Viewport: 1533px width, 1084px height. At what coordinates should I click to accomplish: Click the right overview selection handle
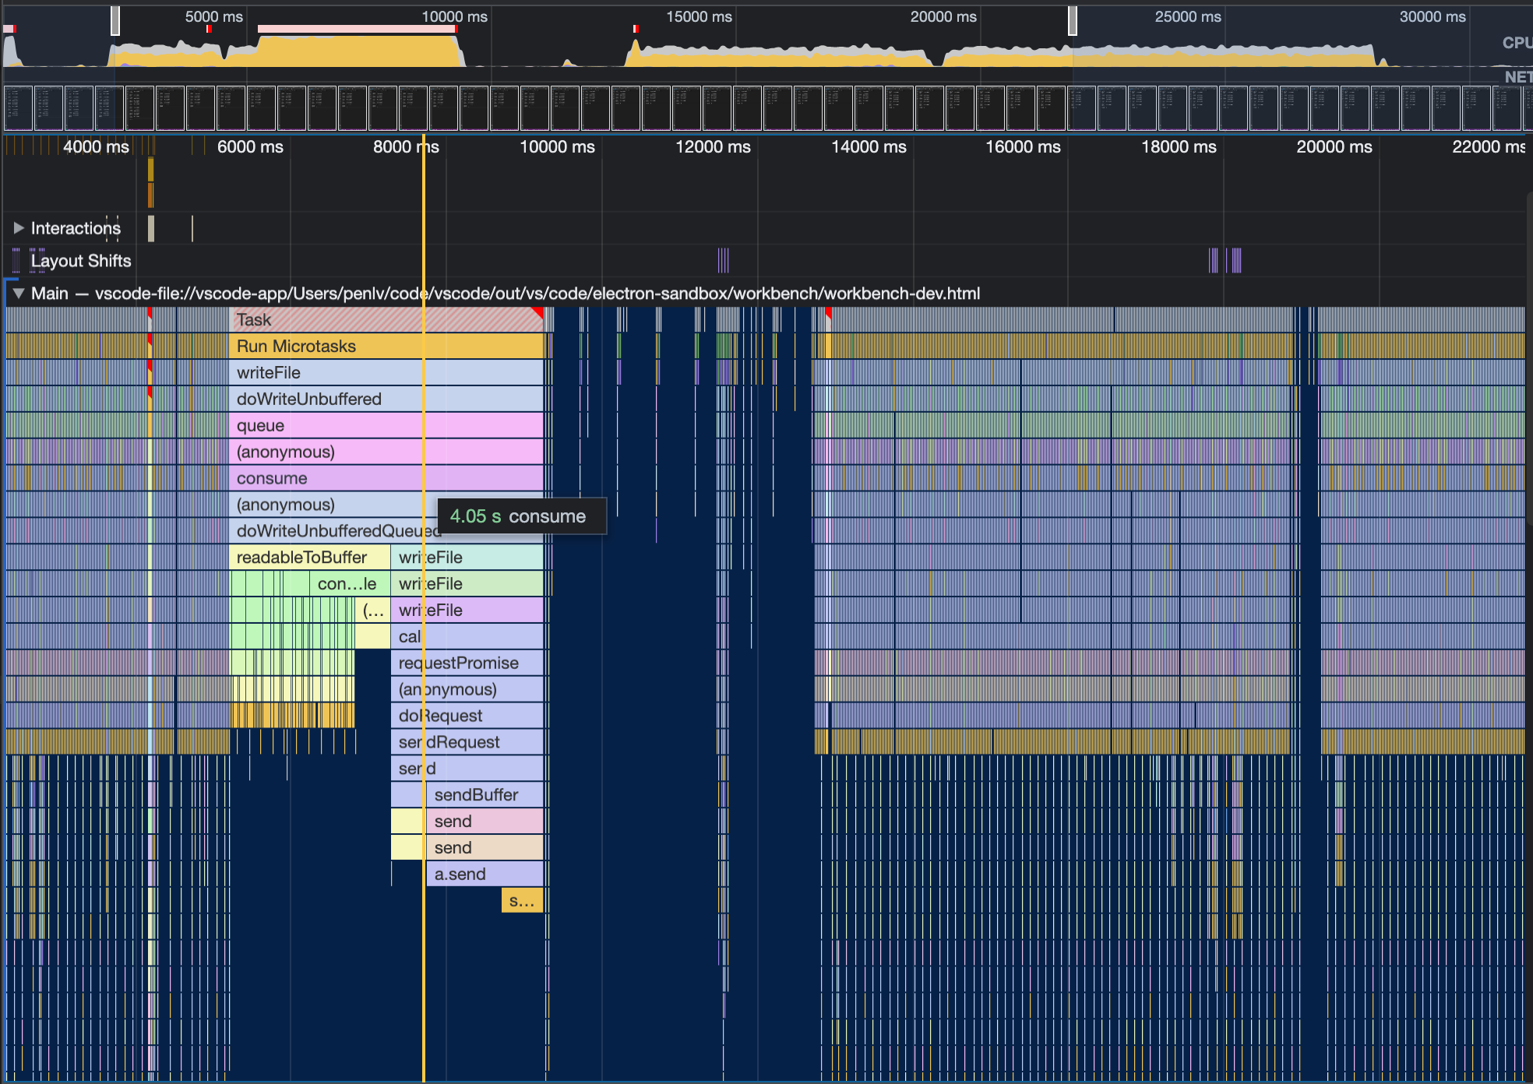(1073, 20)
